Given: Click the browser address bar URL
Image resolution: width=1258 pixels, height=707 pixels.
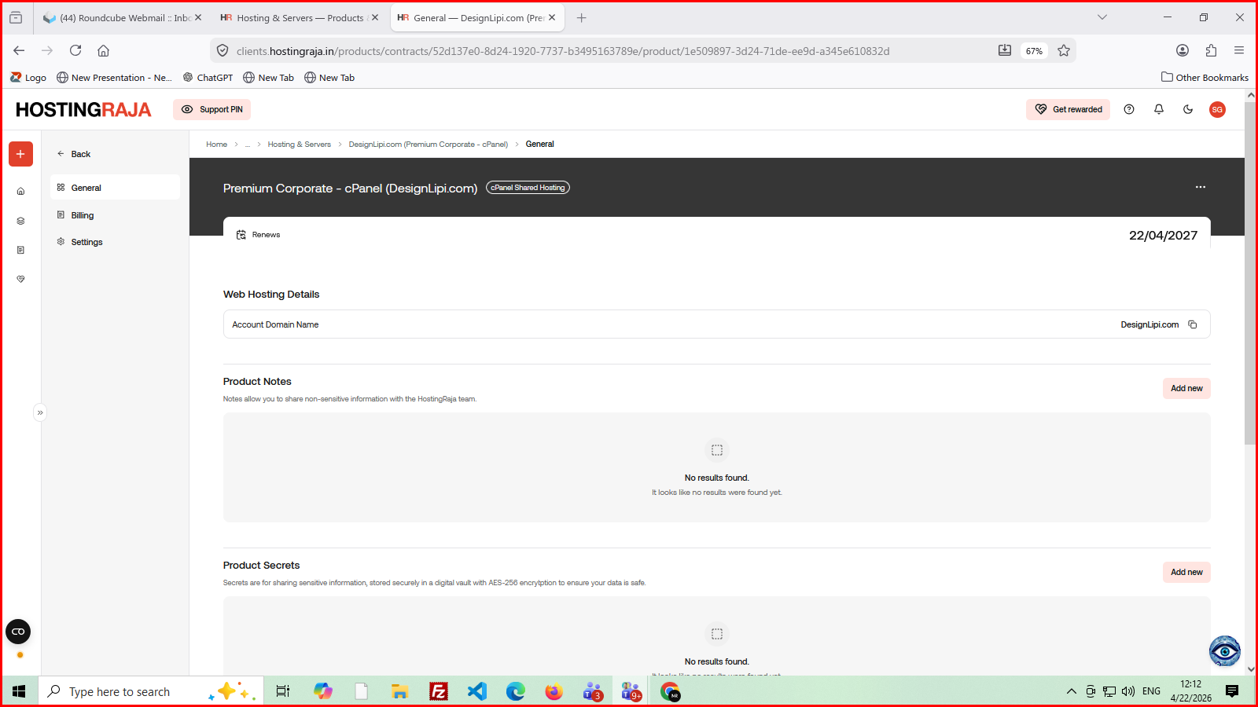Looking at the screenshot, I should coord(562,51).
